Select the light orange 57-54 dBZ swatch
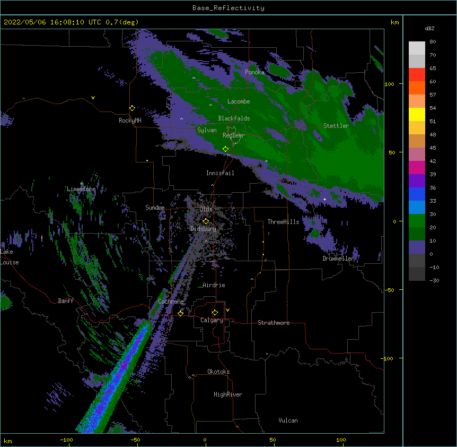457x447 pixels. coord(417,101)
